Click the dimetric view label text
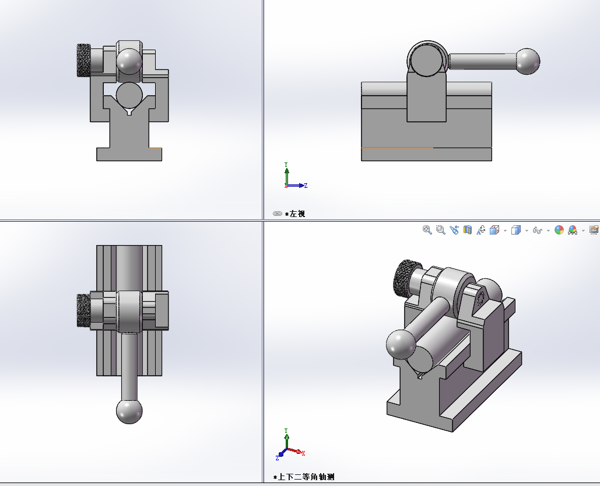The image size is (600, 486). [x=304, y=477]
